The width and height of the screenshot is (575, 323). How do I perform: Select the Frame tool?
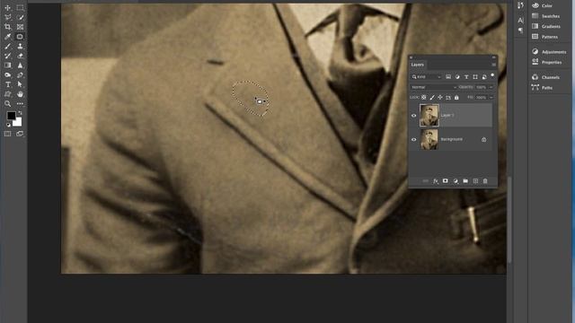point(20,27)
